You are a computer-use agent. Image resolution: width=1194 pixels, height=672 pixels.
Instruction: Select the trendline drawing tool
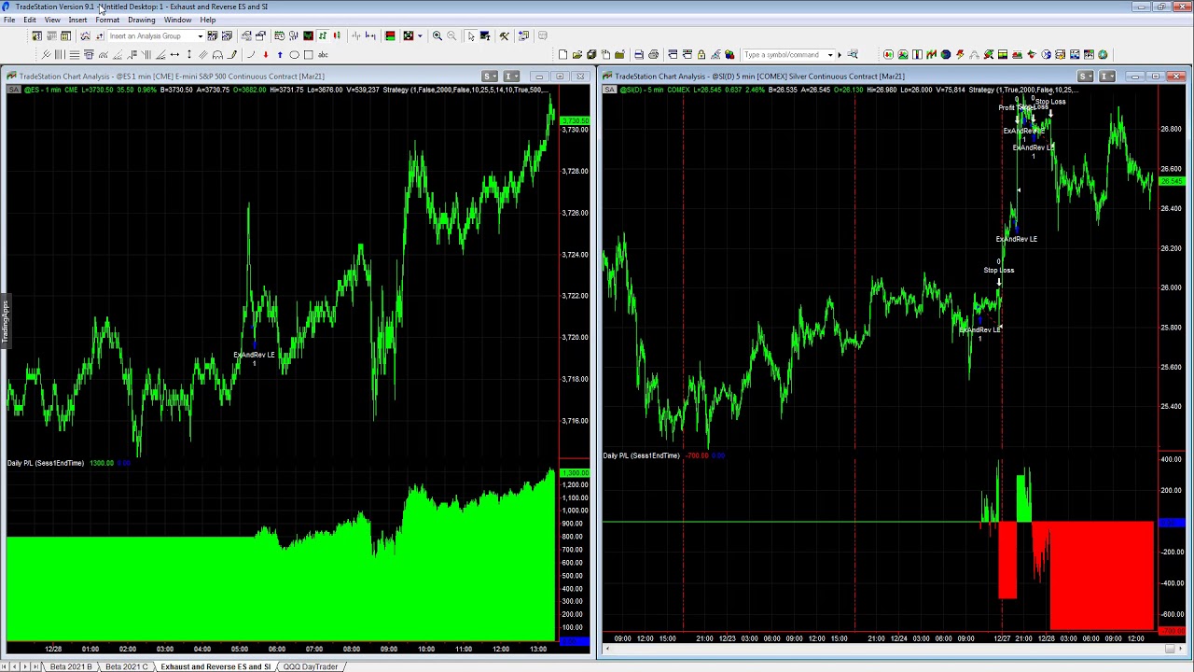pyautogui.click(x=46, y=54)
